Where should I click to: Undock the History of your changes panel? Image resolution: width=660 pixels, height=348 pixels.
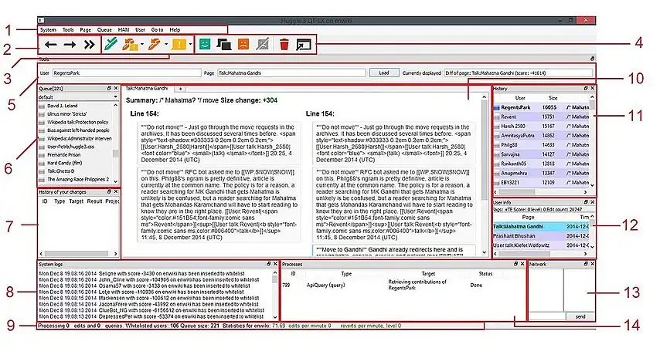(x=109, y=191)
